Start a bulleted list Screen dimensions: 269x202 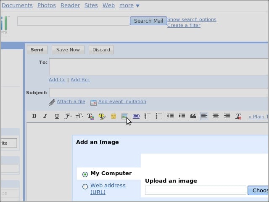click(159, 116)
